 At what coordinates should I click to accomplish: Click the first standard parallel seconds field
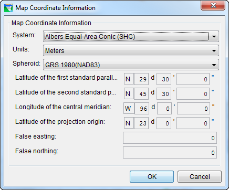click(193, 79)
